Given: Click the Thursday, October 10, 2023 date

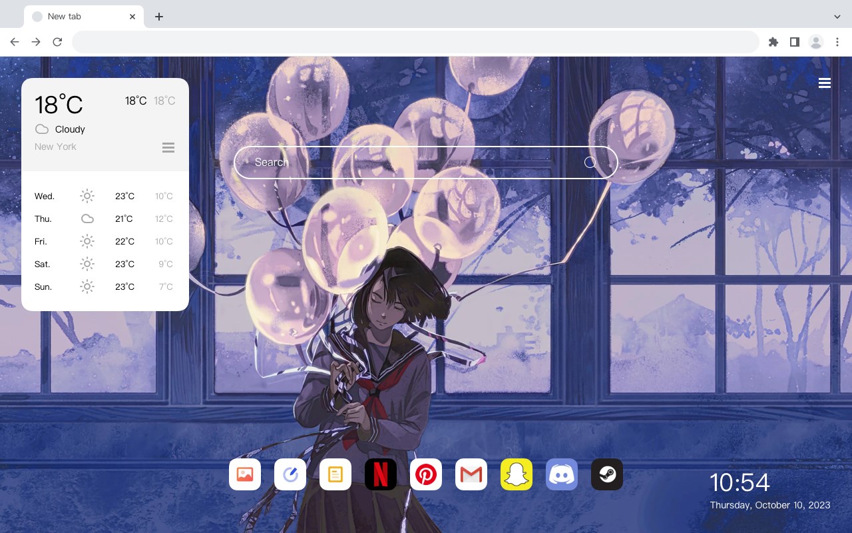Looking at the screenshot, I should (x=770, y=505).
